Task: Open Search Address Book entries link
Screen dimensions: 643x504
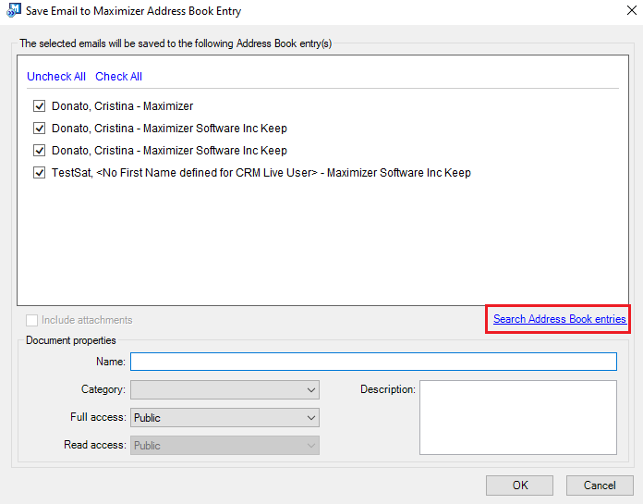Action: tap(559, 319)
